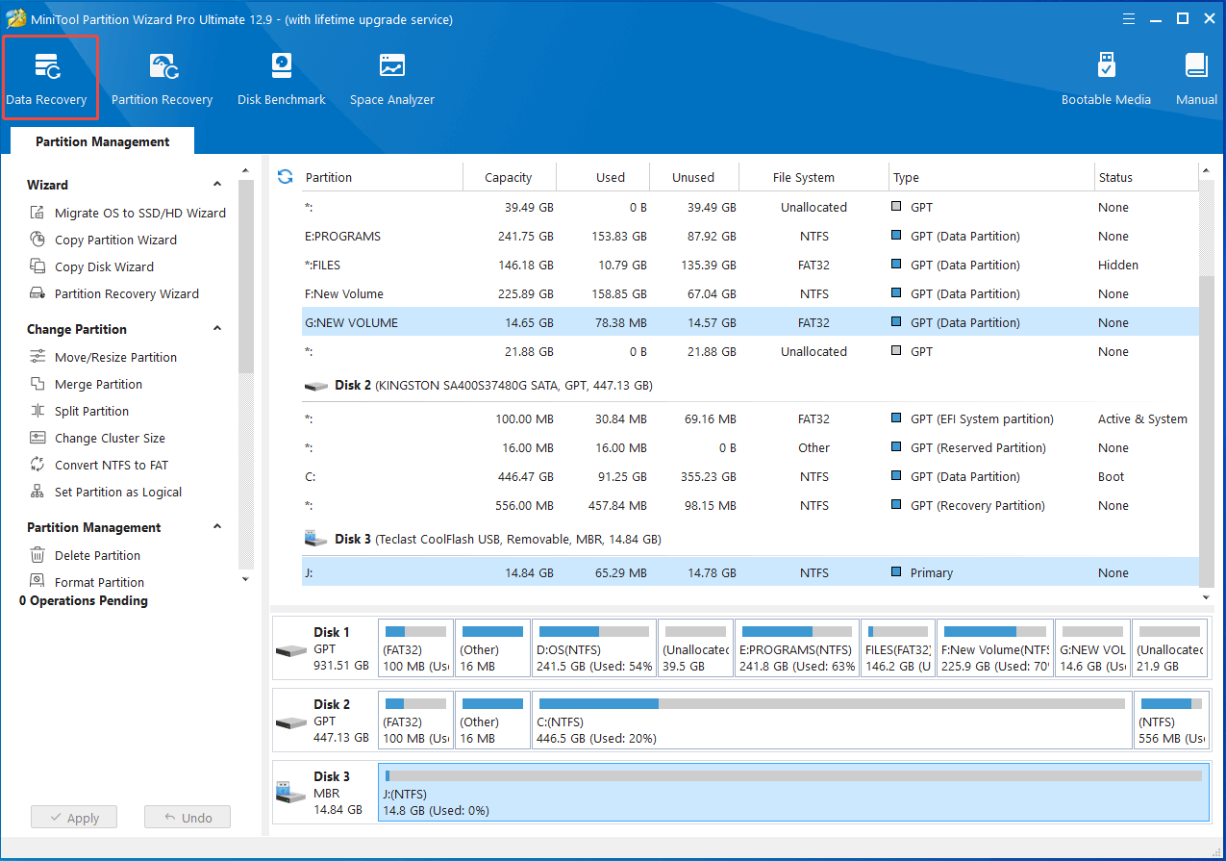Viewport: 1226px width, 861px height.
Task: Create Bootable Media
Action: point(1106,80)
